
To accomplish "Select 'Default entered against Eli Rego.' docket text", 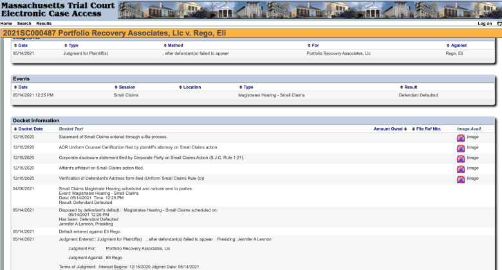I will [x=90, y=231].
